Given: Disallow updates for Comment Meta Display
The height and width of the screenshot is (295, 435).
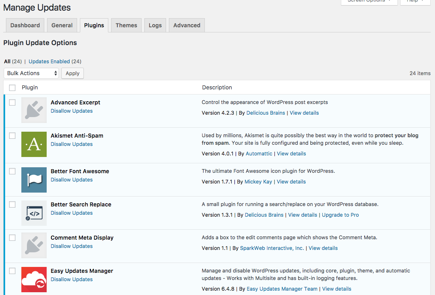Looking at the screenshot, I should [x=72, y=246].
